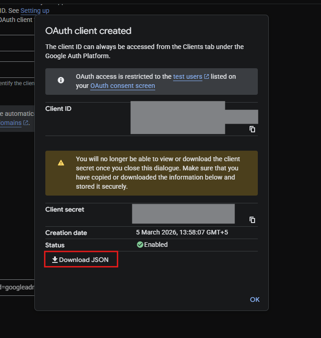The image size is (321, 338).
Task: Click the yellow warning triangle icon
Action: point(61,163)
